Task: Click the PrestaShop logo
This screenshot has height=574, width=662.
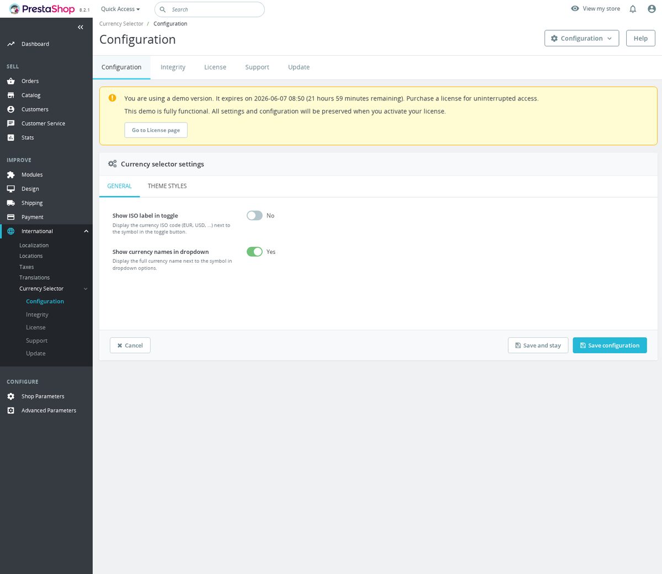Action: click(x=42, y=9)
